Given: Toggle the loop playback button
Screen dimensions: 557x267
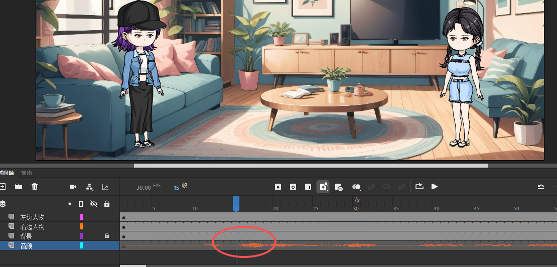Looking at the screenshot, I should [x=419, y=187].
